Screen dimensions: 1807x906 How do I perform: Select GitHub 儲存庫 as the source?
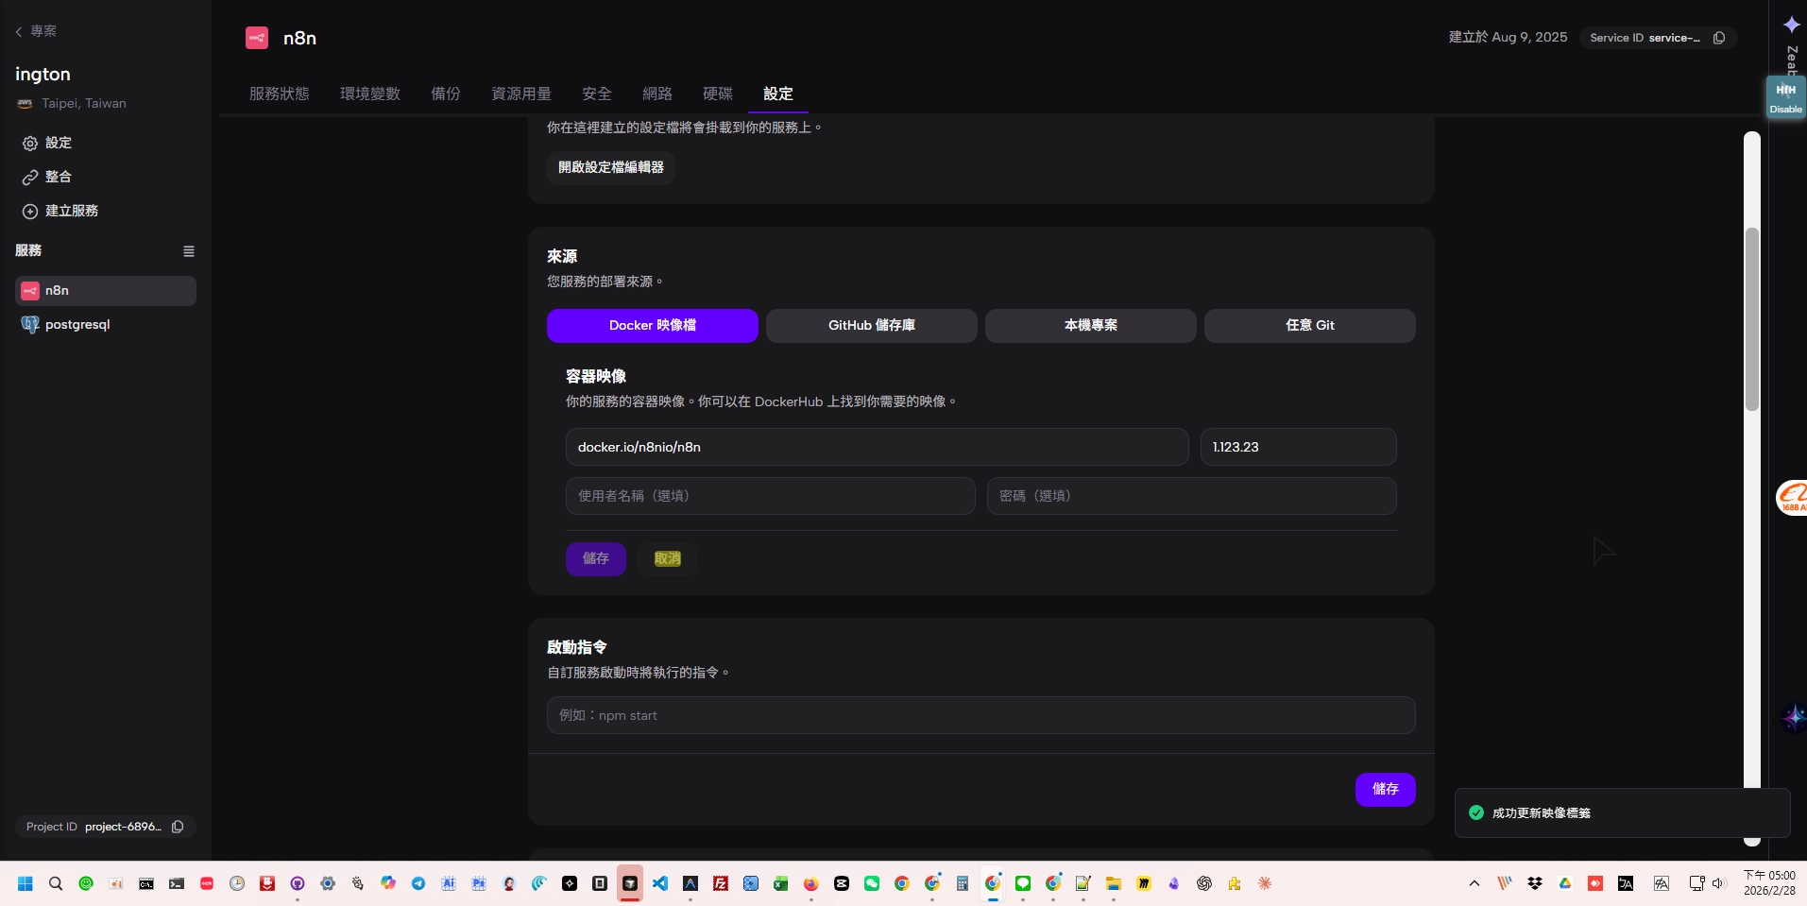872,326
